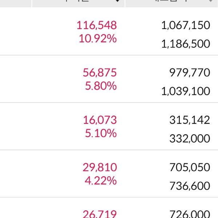The width and height of the screenshot is (218, 218).
Task: Click the 10.92% return rate
Action: [98, 39]
